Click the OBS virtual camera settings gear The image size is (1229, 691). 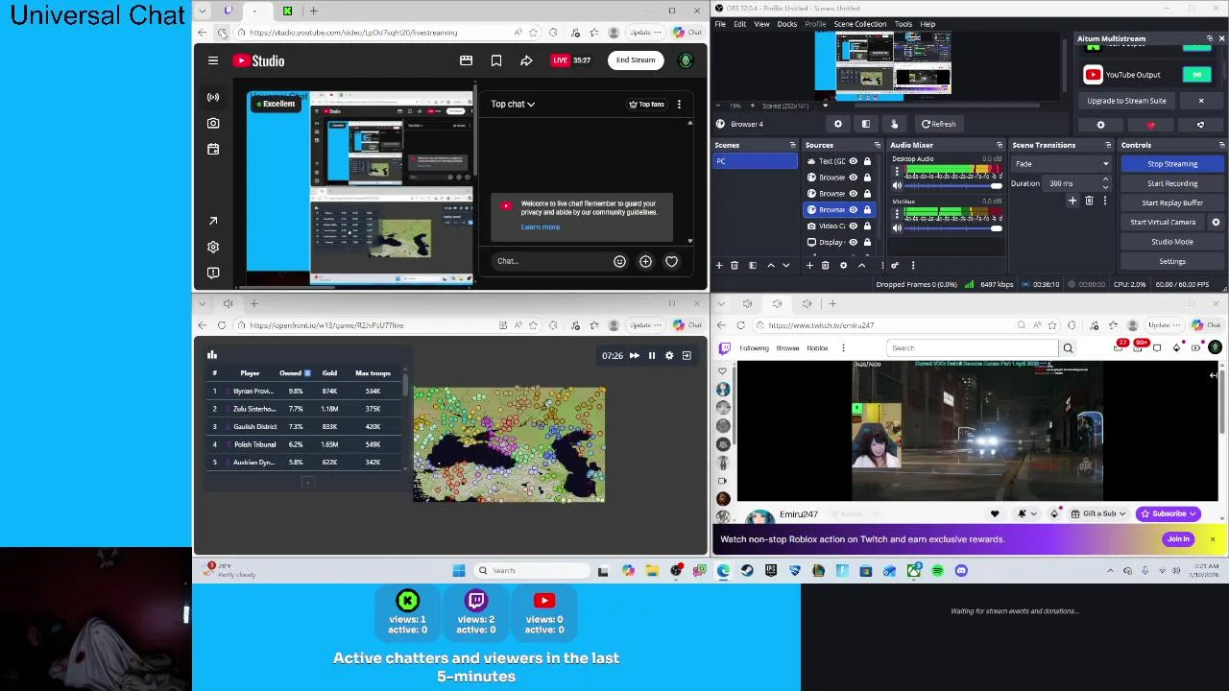pos(1216,222)
